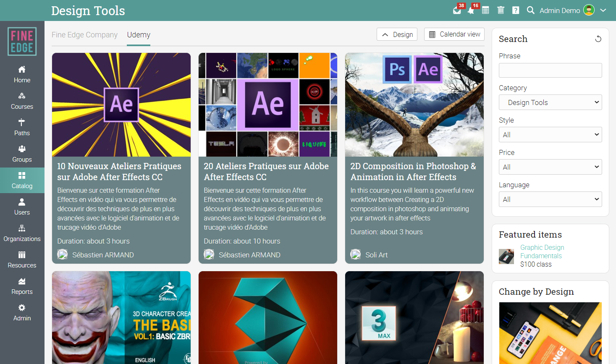Click the Design collapse button

pos(397,34)
